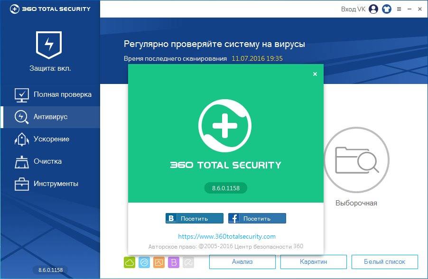Click the Анализ button
This screenshot has width=428, height=279.
pyautogui.click(x=242, y=262)
